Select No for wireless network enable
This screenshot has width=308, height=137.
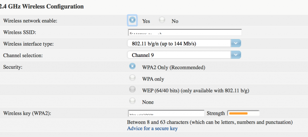click(162, 20)
